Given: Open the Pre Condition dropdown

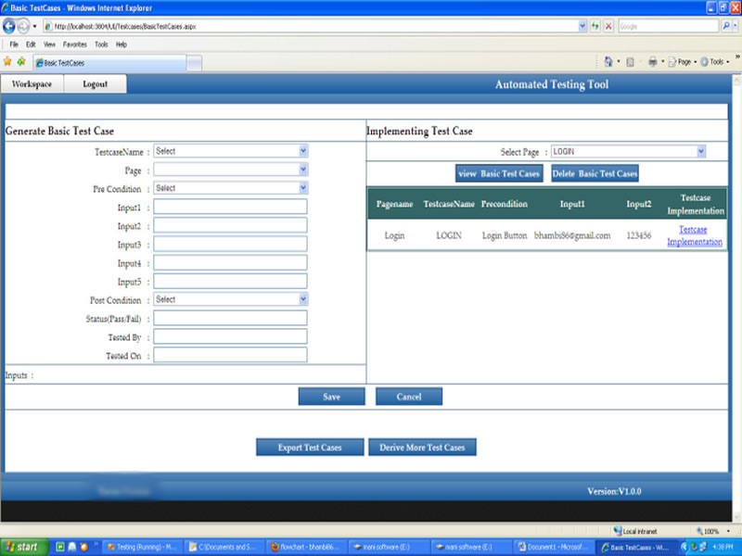Looking at the screenshot, I should (302, 188).
